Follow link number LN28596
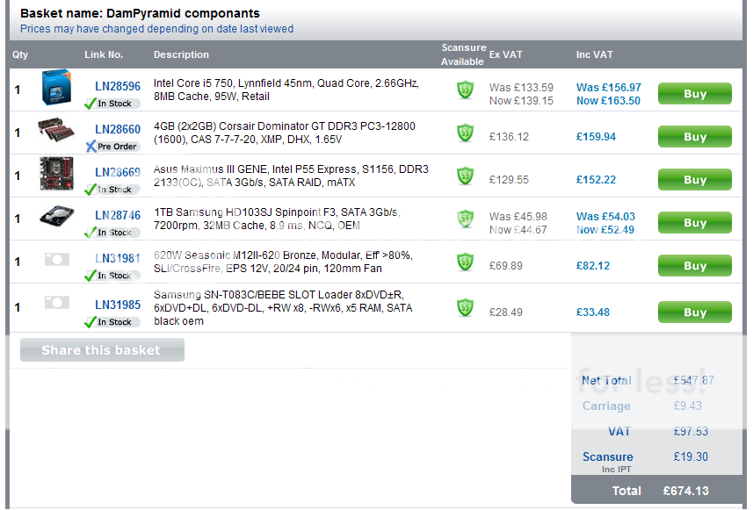The height and width of the screenshot is (510, 753). 118,87
